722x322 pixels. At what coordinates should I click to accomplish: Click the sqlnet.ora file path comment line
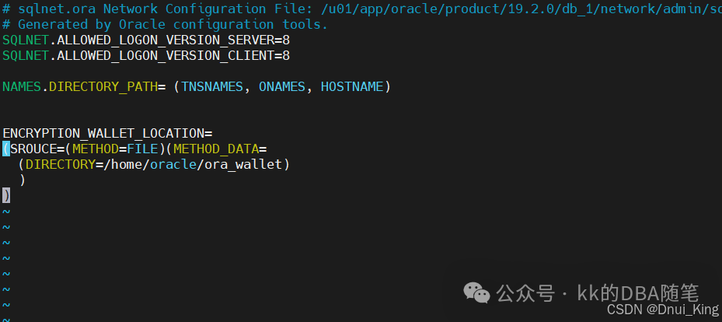click(361, 9)
